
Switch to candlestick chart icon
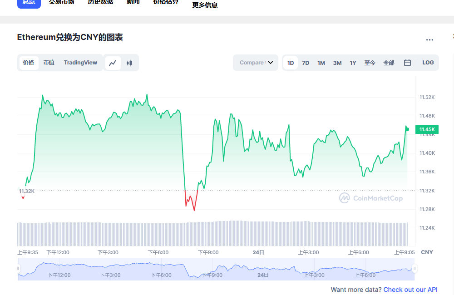click(129, 63)
